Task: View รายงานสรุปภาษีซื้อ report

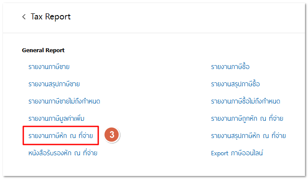Action: (235, 84)
